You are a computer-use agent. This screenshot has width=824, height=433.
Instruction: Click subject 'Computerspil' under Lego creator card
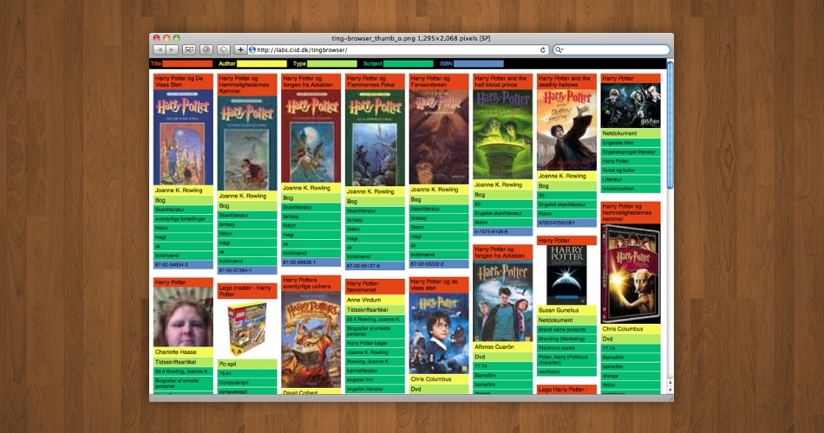pyautogui.click(x=247, y=383)
